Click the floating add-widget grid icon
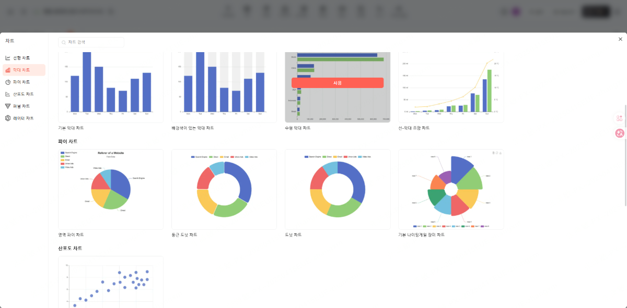627x308 pixels. 620,118
